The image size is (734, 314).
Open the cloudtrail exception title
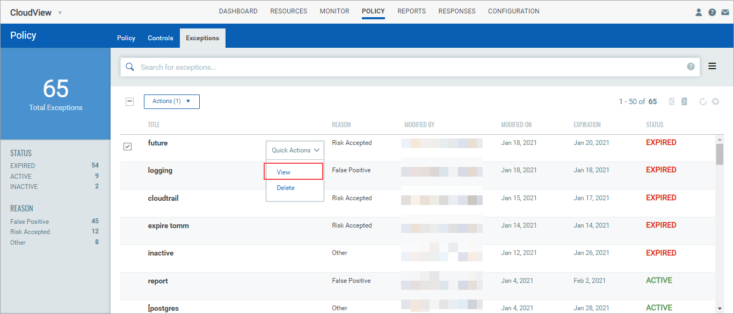163,198
